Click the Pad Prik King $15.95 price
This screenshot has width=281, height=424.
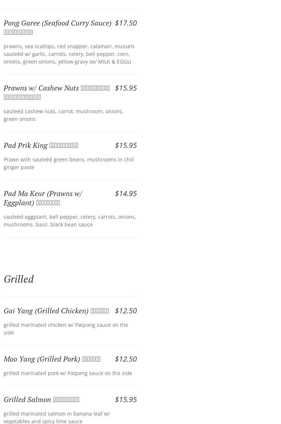(126, 145)
